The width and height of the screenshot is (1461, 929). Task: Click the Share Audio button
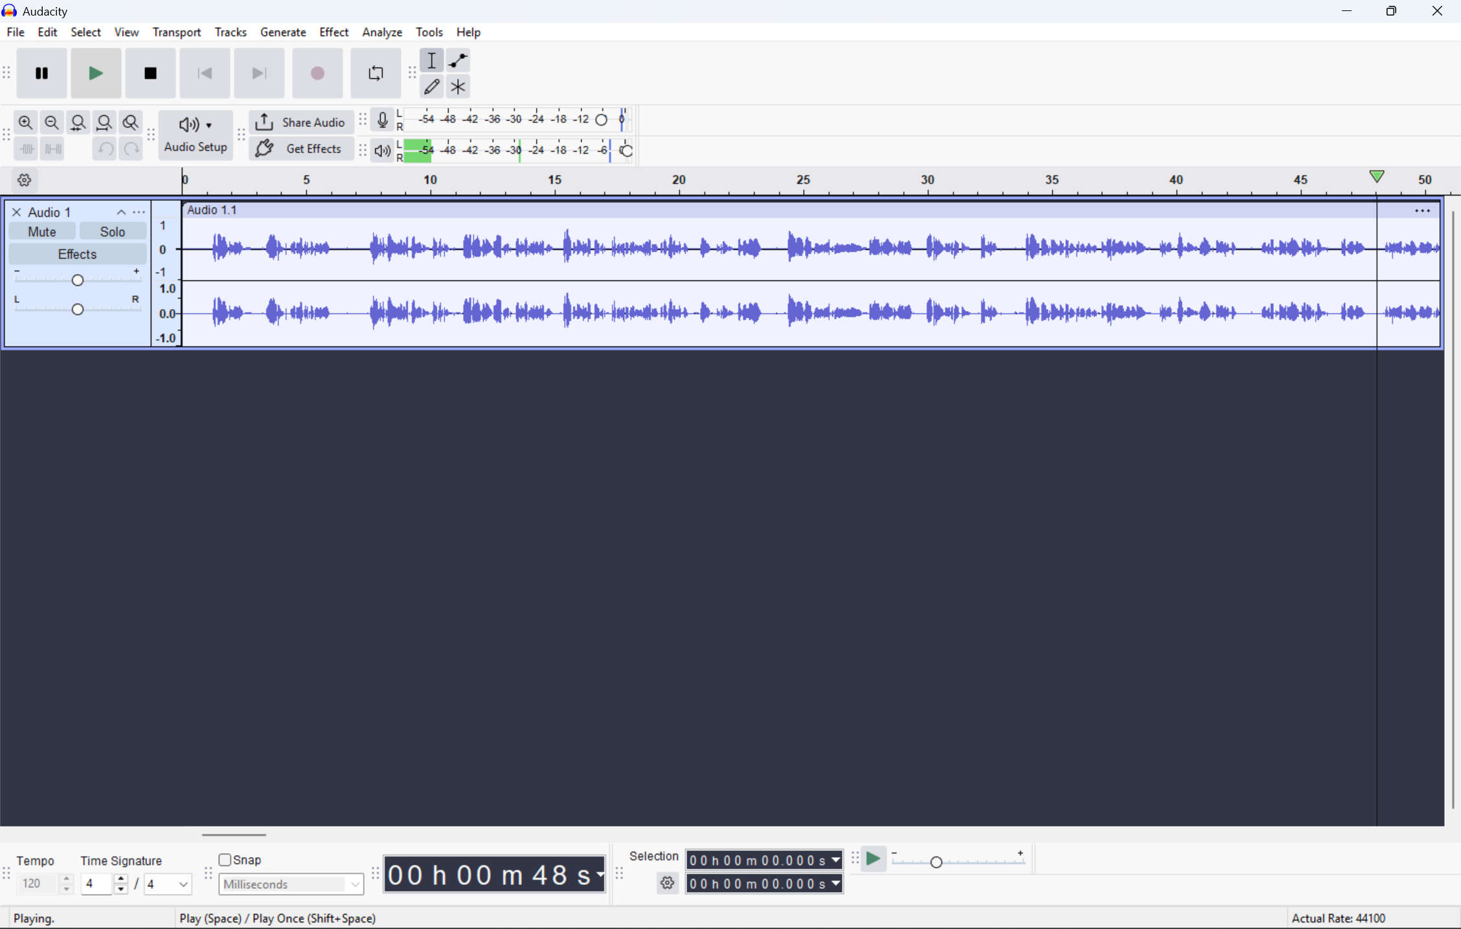click(301, 122)
